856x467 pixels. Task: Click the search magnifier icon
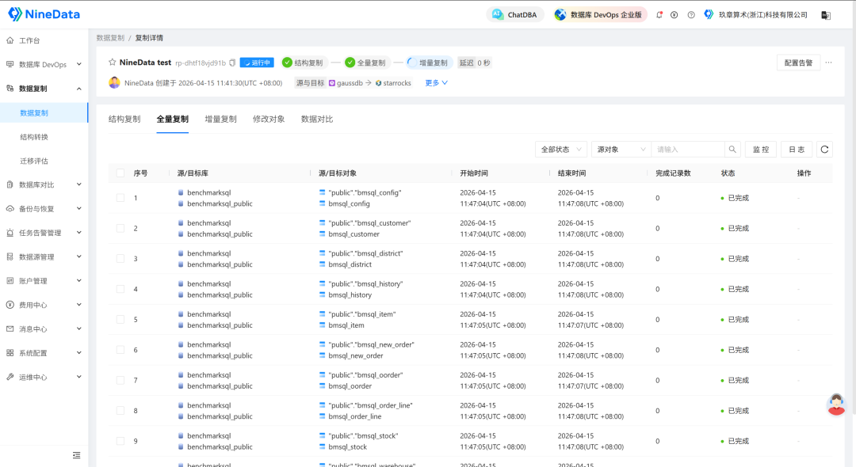coord(733,149)
